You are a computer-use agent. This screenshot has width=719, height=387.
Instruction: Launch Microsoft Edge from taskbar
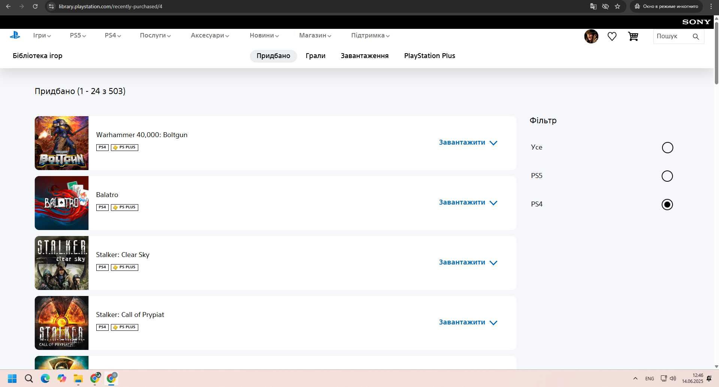pos(45,378)
